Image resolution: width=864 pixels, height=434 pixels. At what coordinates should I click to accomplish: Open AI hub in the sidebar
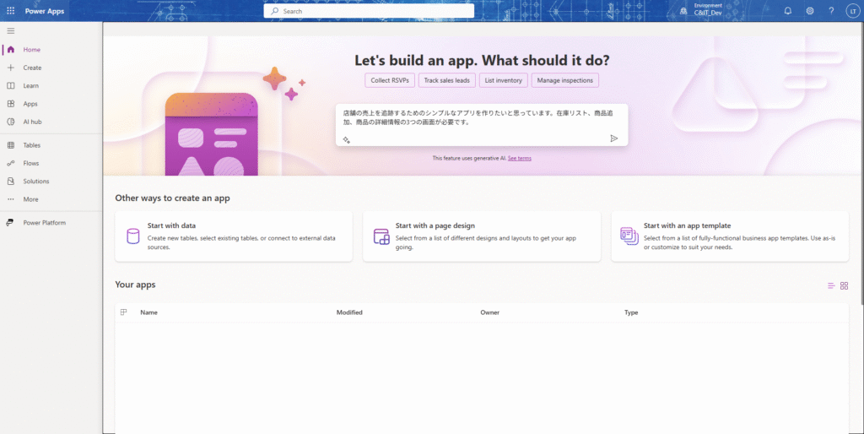click(32, 122)
